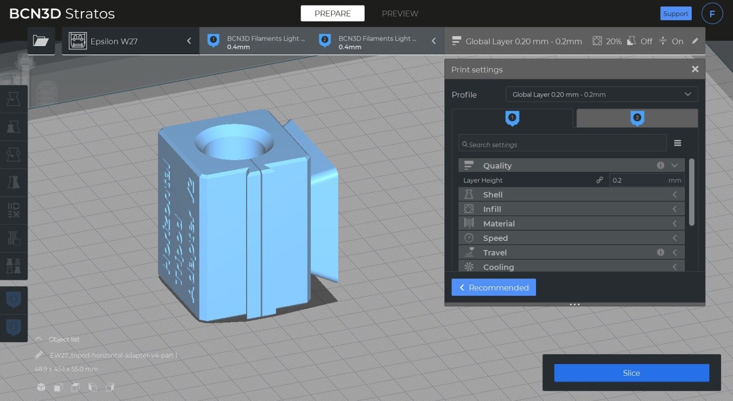The height and width of the screenshot is (401, 733).
Task: Open the file loading folder icon
Action: pyautogui.click(x=41, y=41)
